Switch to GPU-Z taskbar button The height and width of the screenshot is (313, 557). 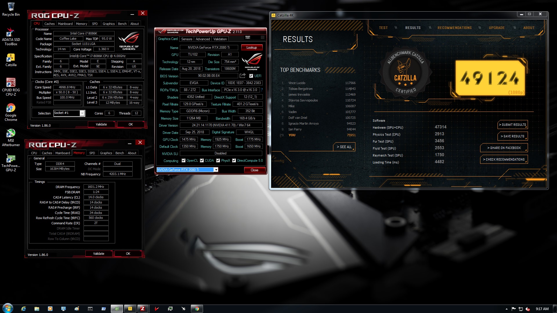click(x=117, y=309)
